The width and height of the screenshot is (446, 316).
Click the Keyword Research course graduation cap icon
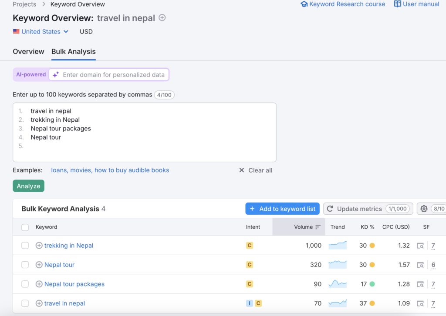304,4
